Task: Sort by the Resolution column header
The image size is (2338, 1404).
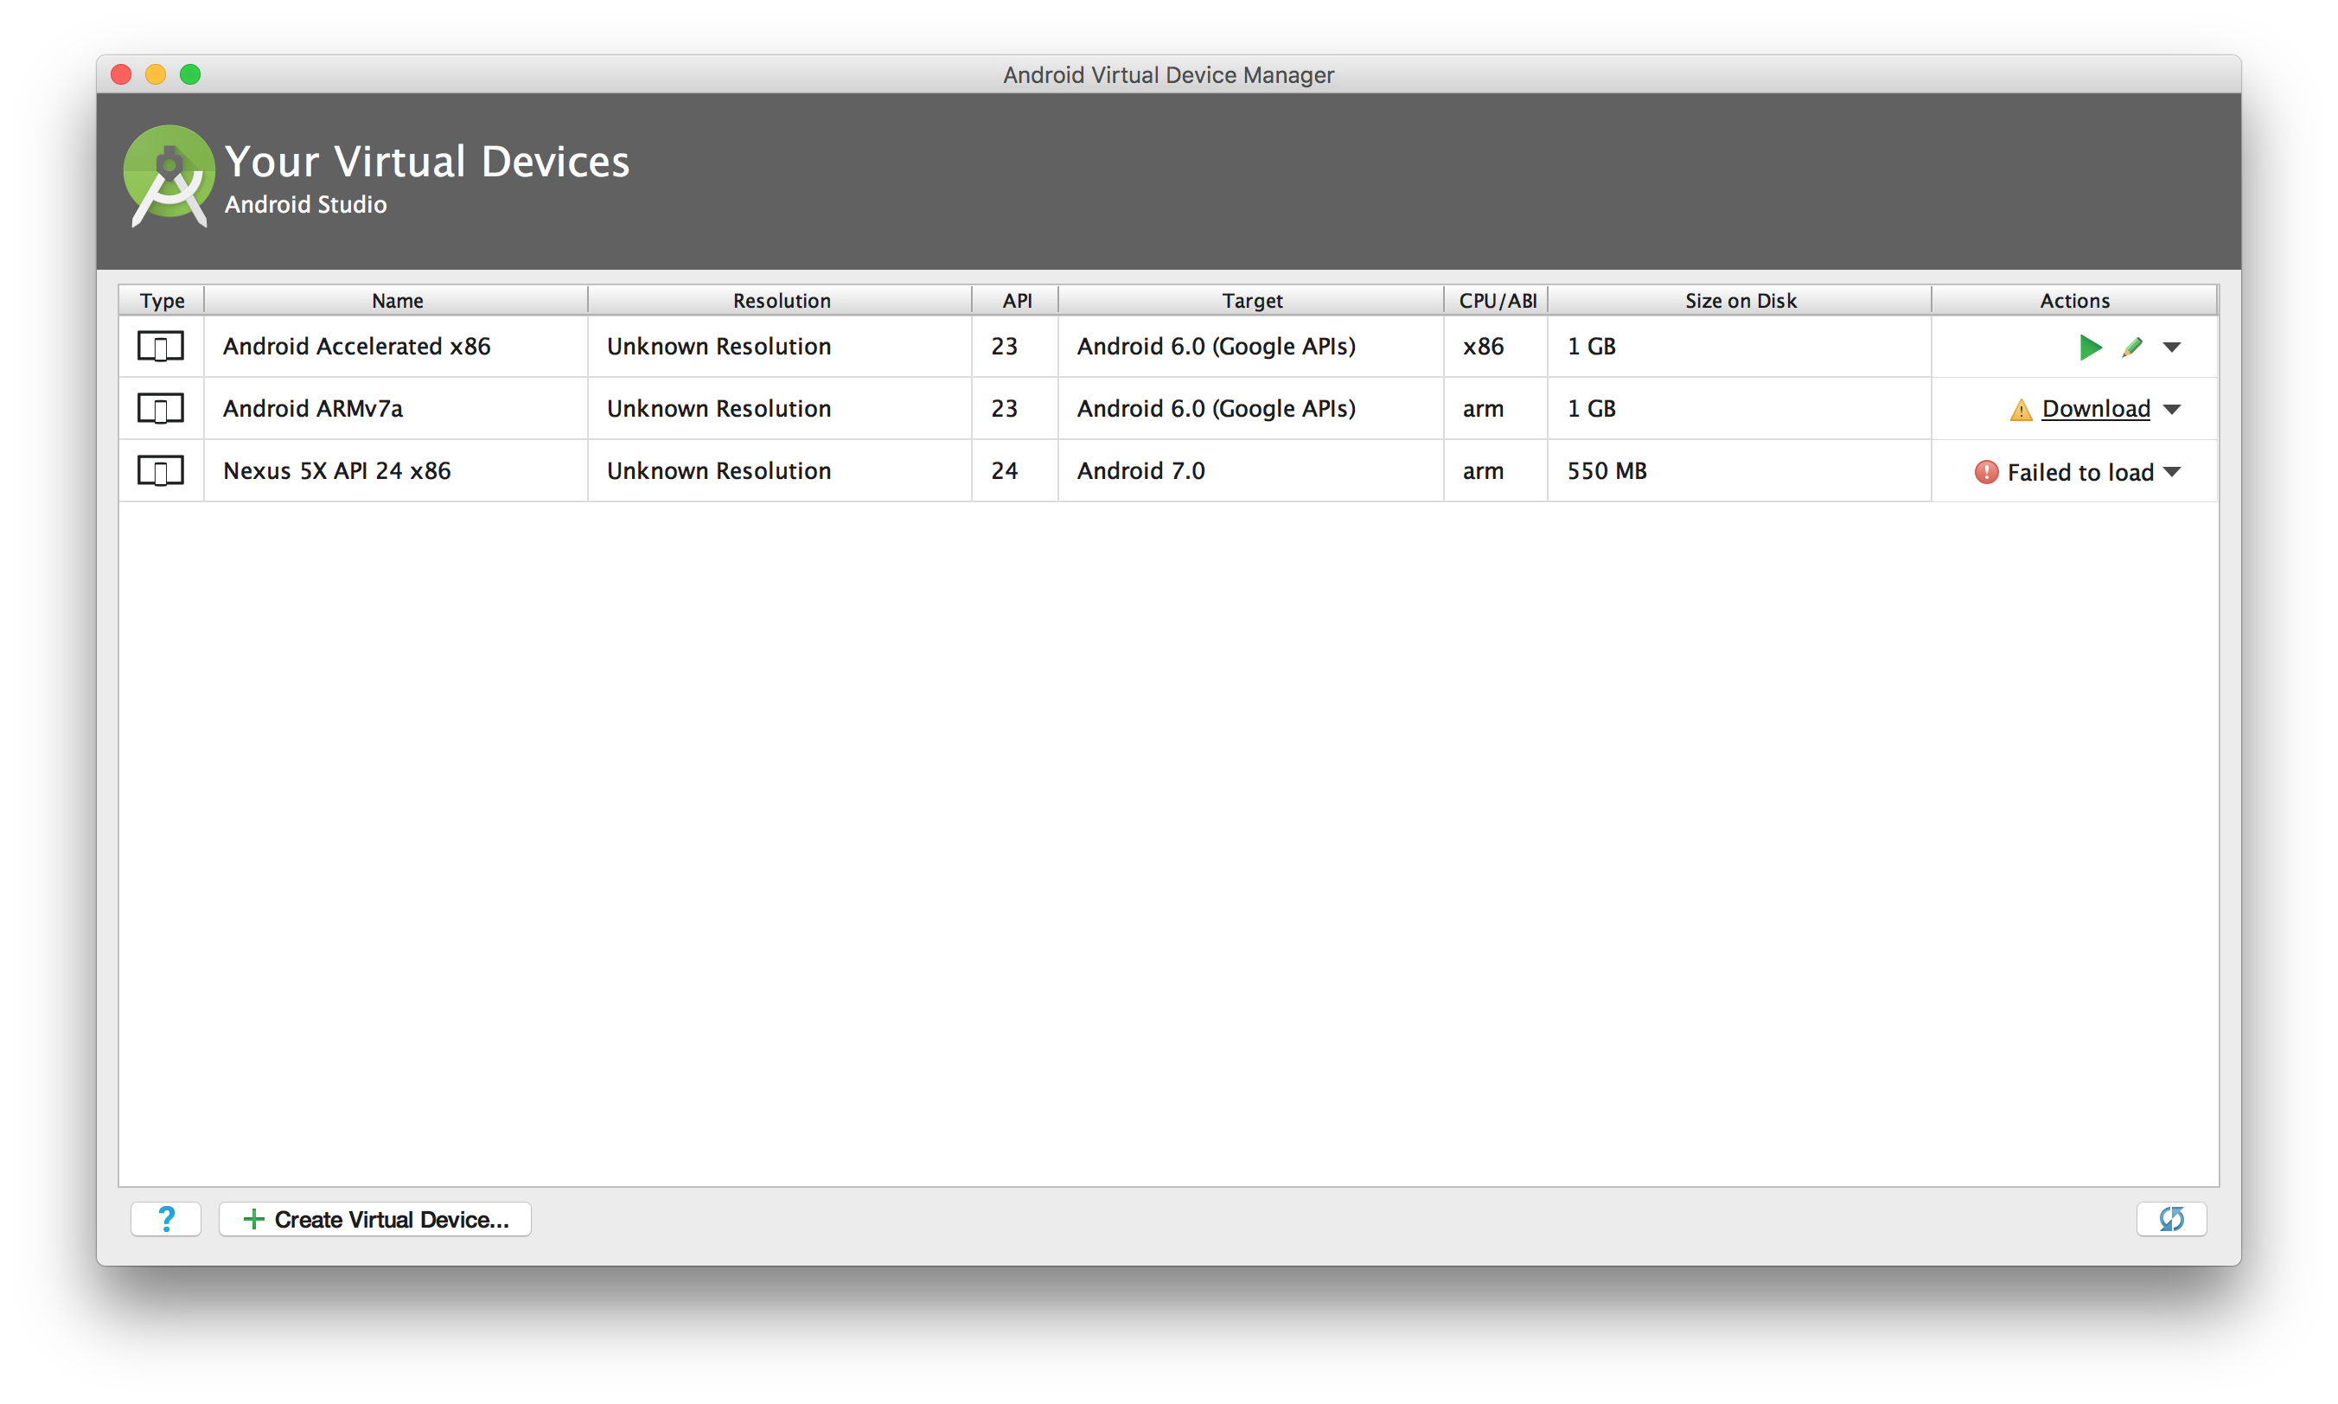Action: 781,301
